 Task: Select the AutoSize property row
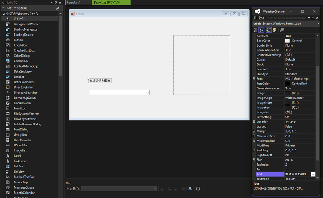tap(285, 36)
